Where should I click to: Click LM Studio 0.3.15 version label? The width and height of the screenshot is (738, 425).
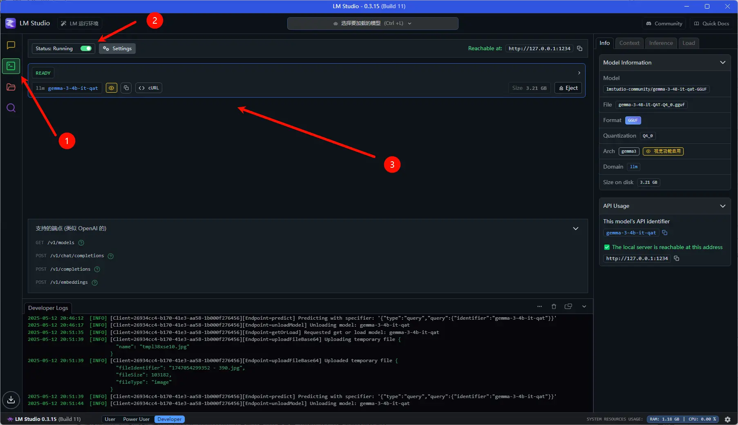click(x=48, y=419)
